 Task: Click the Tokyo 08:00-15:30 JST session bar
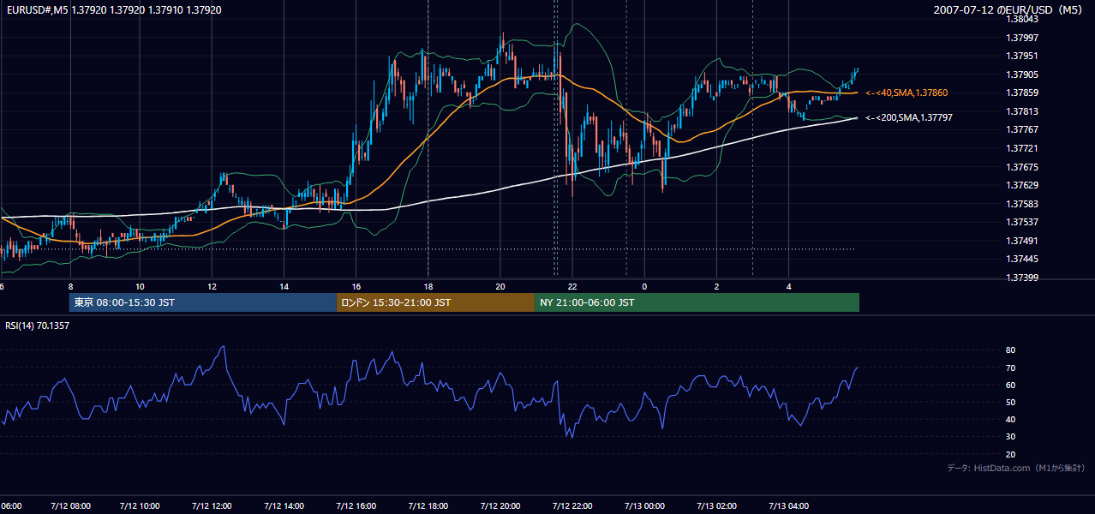click(203, 302)
